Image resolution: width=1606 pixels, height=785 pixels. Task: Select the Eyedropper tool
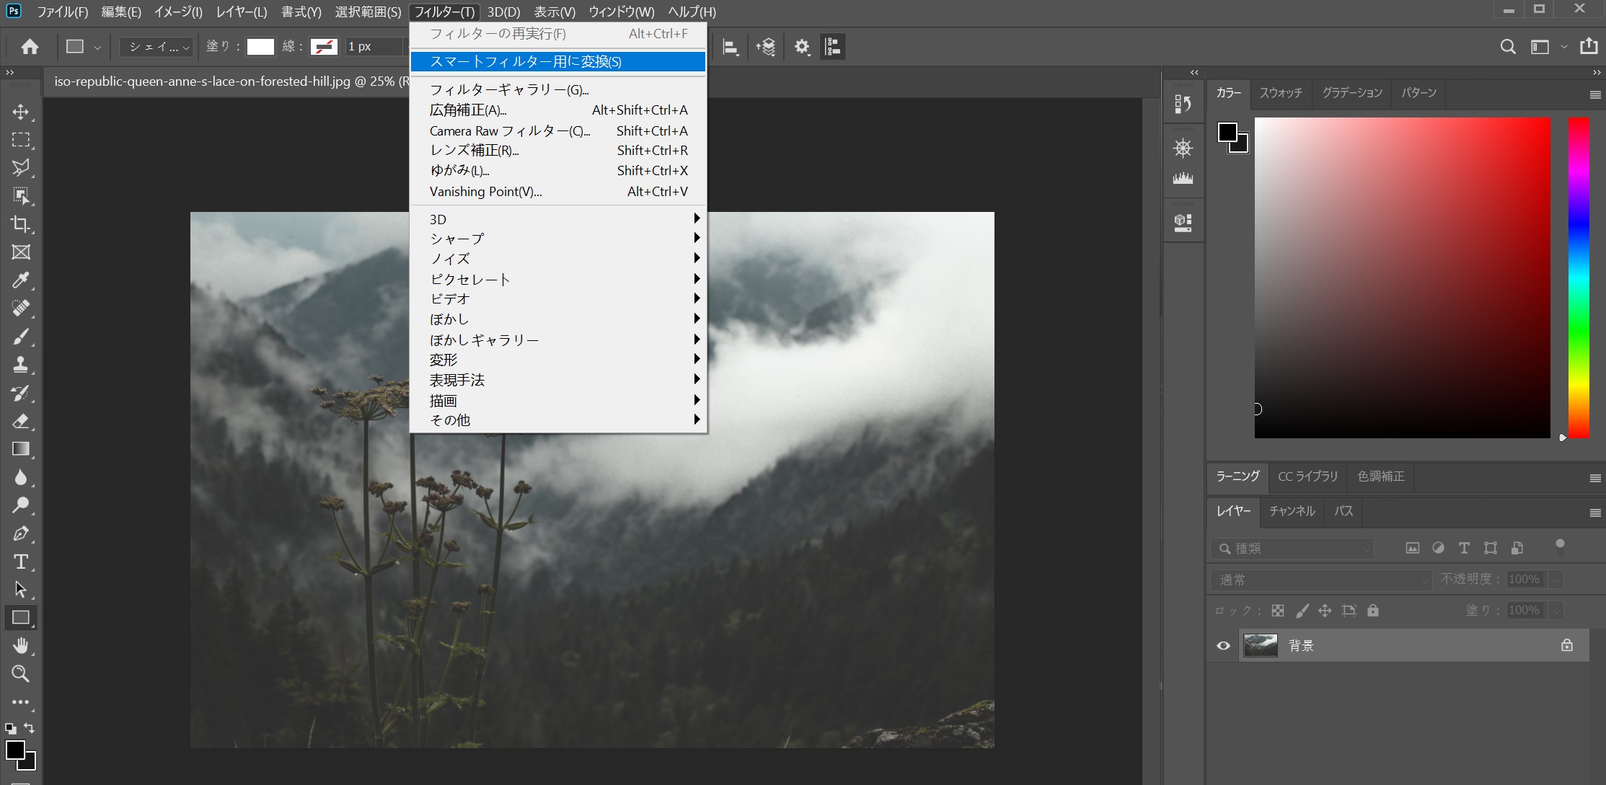(21, 280)
